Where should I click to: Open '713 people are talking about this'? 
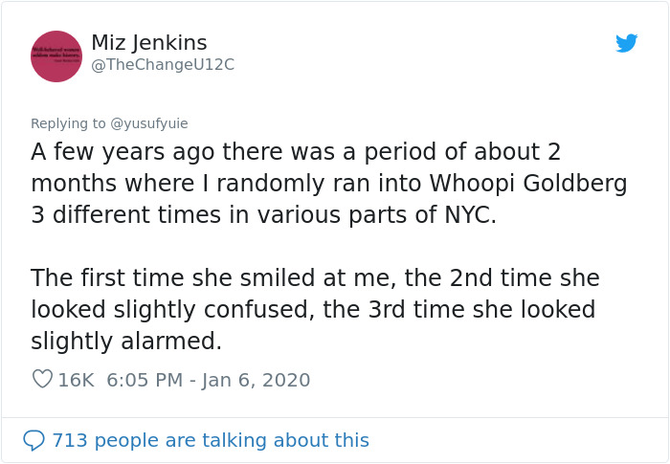pos(210,440)
